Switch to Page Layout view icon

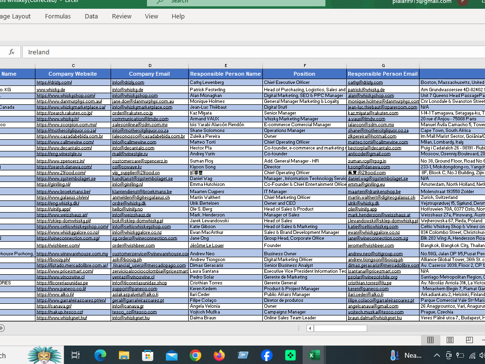(450, 340)
